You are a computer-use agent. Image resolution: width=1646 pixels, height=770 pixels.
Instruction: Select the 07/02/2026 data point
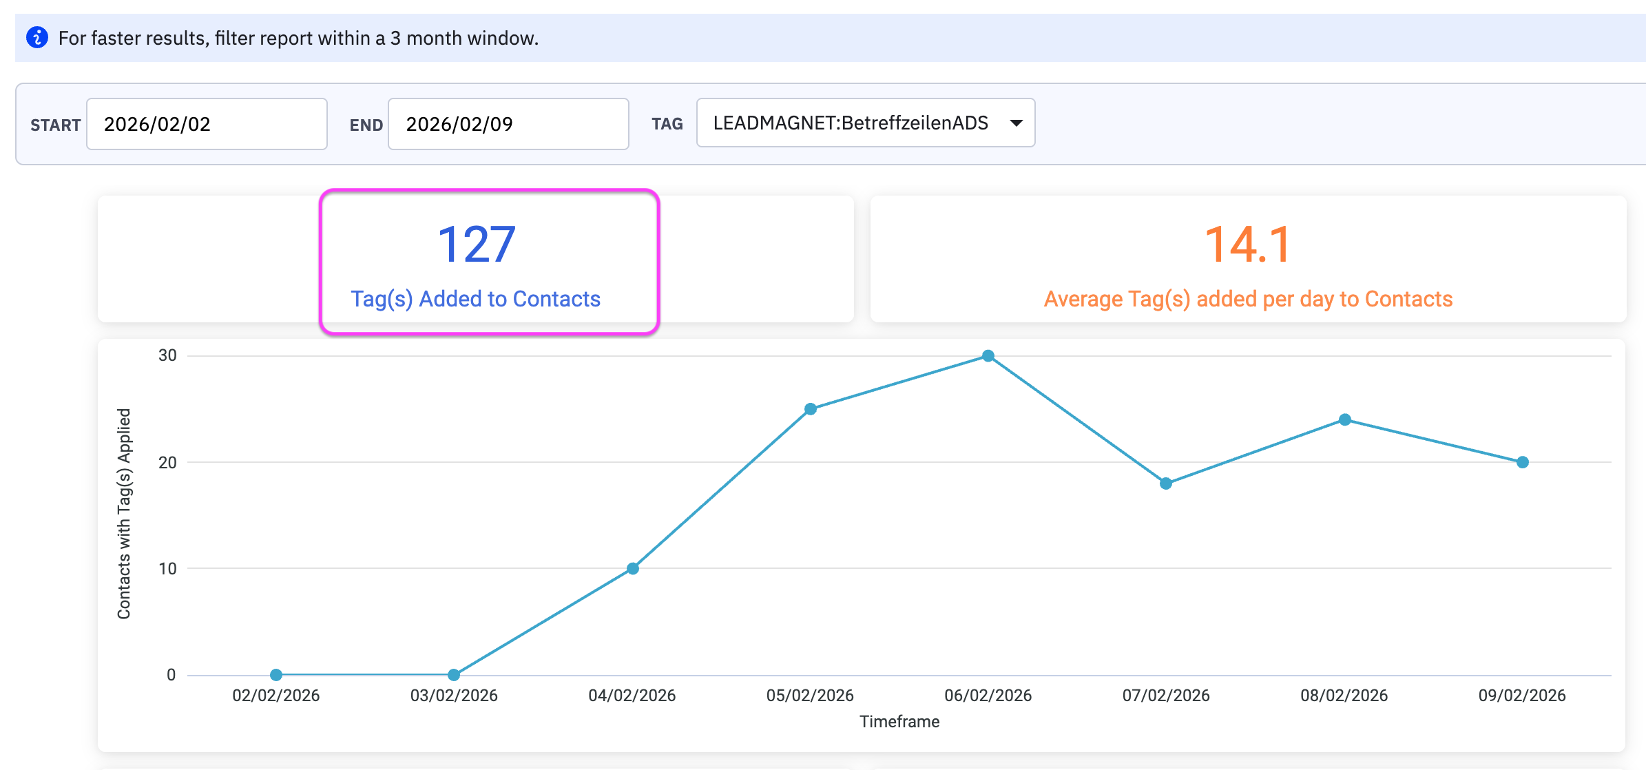1166,483
